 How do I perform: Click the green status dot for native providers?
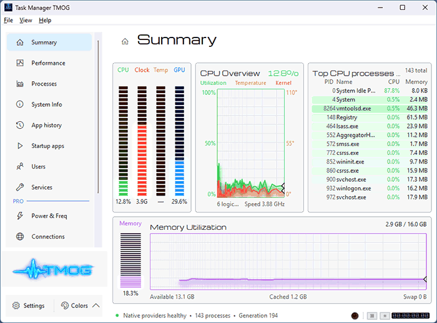coord(117,316)
